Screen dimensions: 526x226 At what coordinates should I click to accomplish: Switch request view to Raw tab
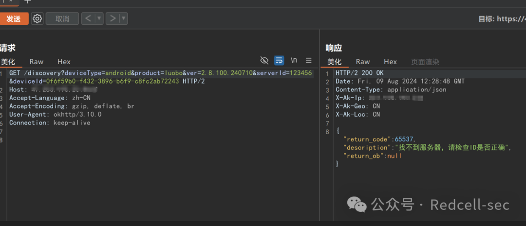(36, 62)
